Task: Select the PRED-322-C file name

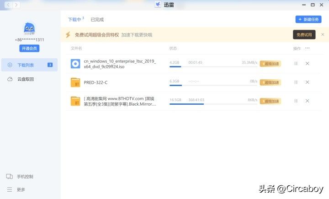Action: (96, 82)
